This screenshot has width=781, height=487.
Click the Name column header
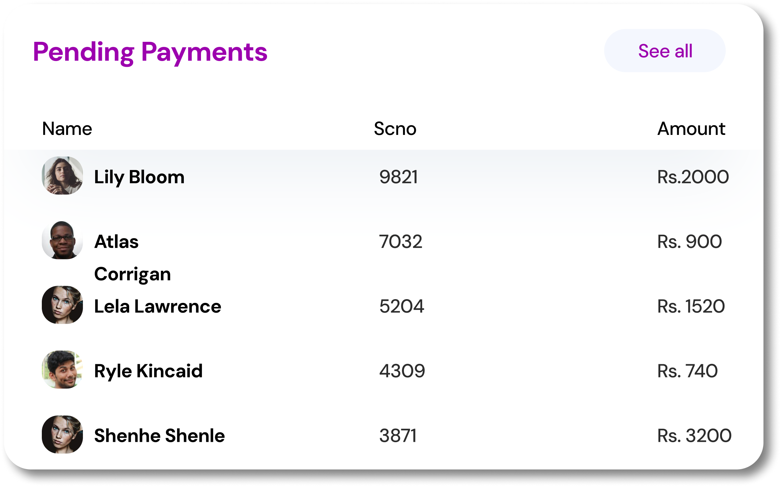point(67,129)
